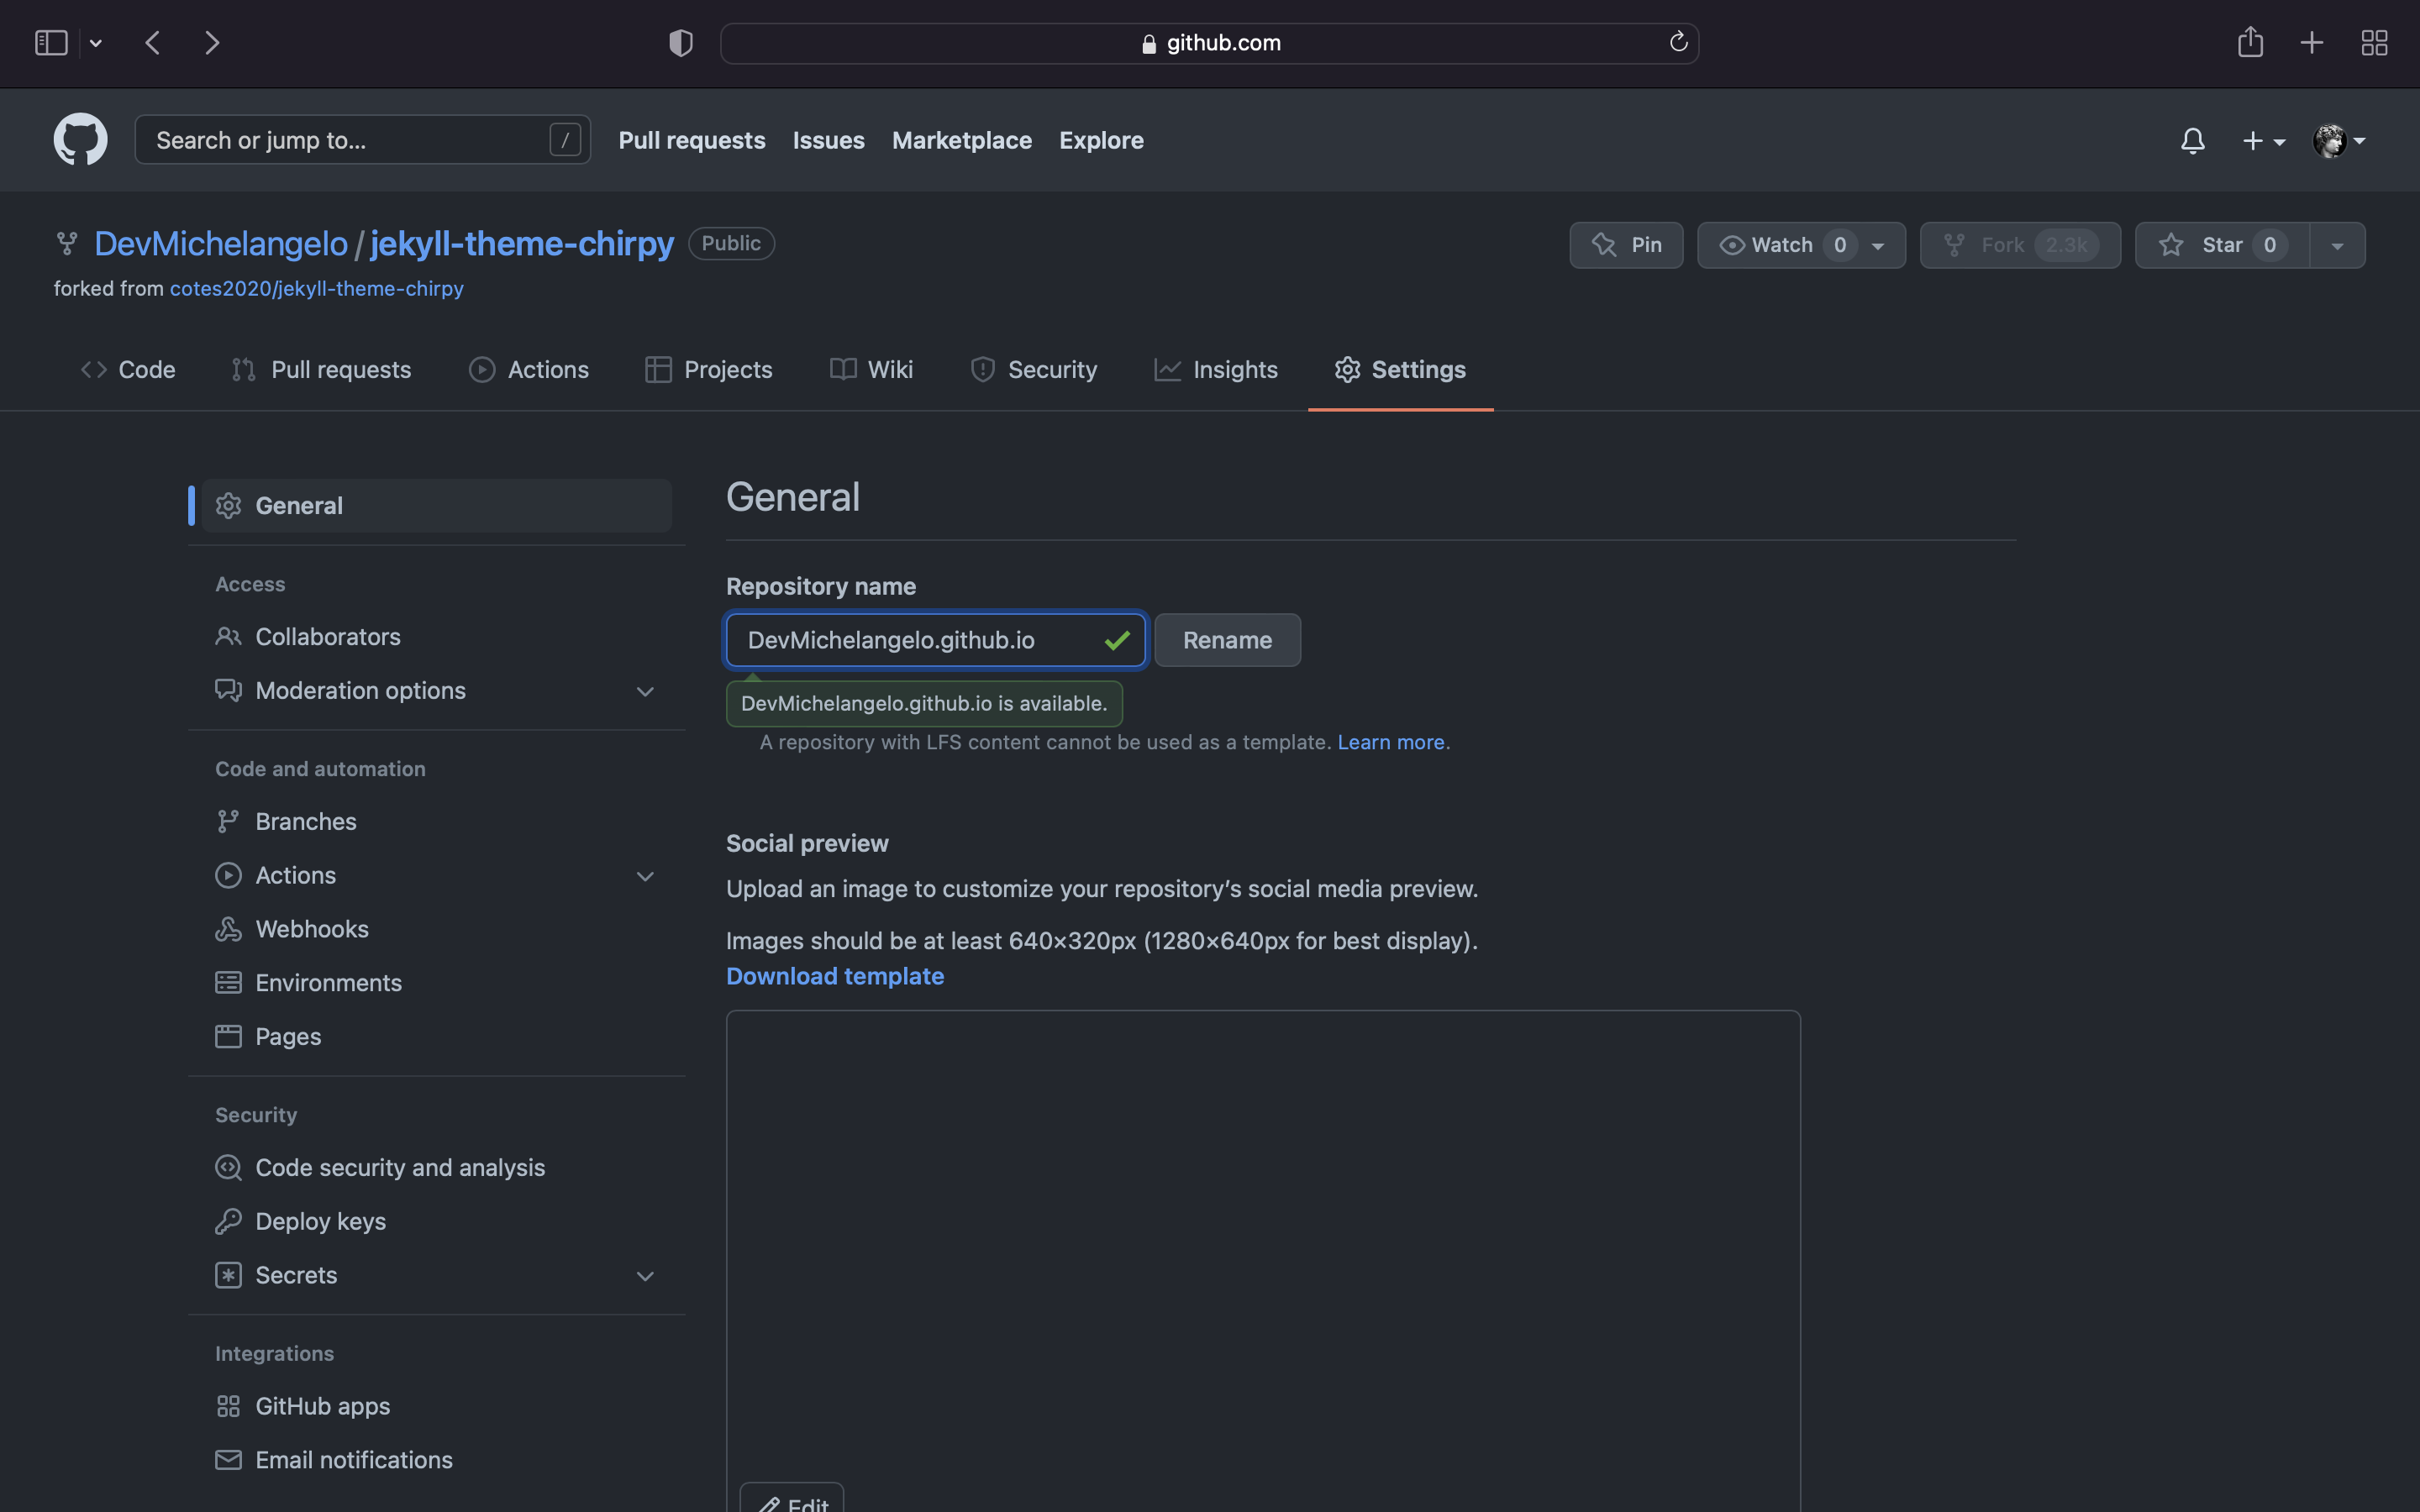The height and width of the screenshot is (1512, 2420).
Task: Open the create new plus dropdown
Action: (x=2263, y=141)
